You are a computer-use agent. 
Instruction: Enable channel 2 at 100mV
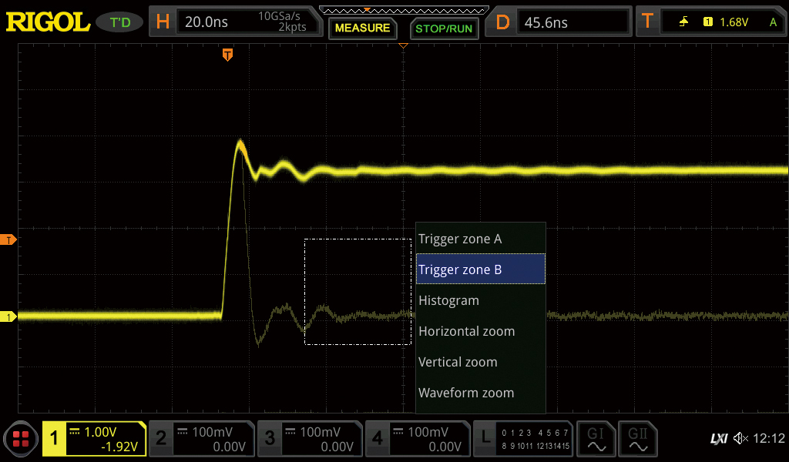point(200,439)
